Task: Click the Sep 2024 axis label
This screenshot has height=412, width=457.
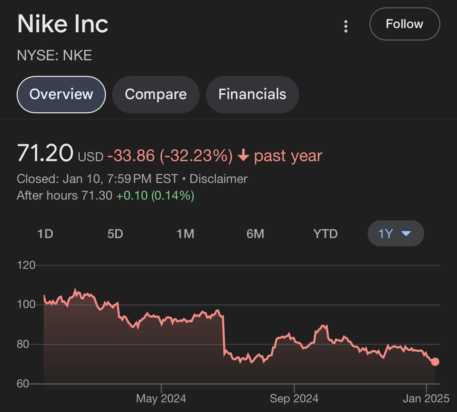Action: click(294, 398)
